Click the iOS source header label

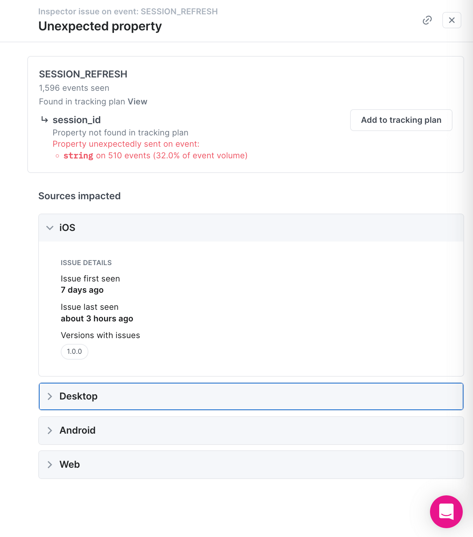click(x=67, y=228)
